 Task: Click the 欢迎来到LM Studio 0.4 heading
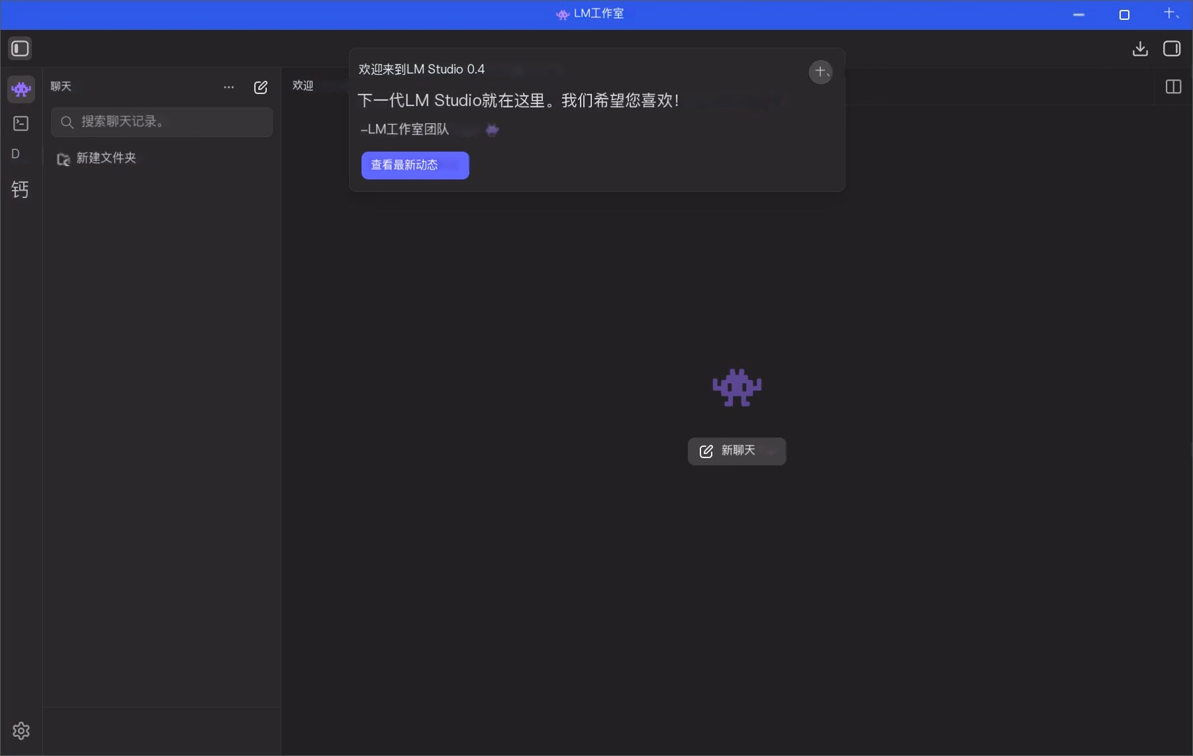(422, 70)
